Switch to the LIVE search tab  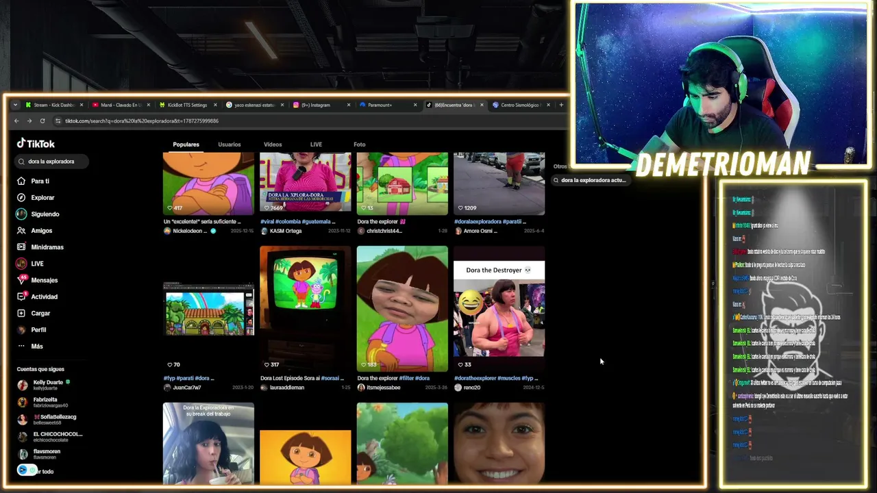[x=316, y=144]
